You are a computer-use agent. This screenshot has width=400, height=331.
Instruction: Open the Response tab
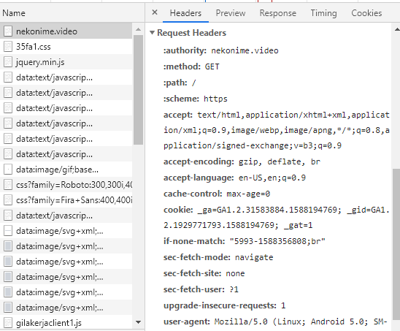(278, 13)
